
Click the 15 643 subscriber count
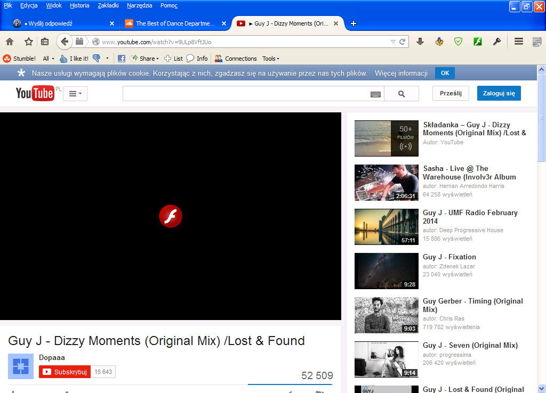pyautogui.click(x=103, y=372)
